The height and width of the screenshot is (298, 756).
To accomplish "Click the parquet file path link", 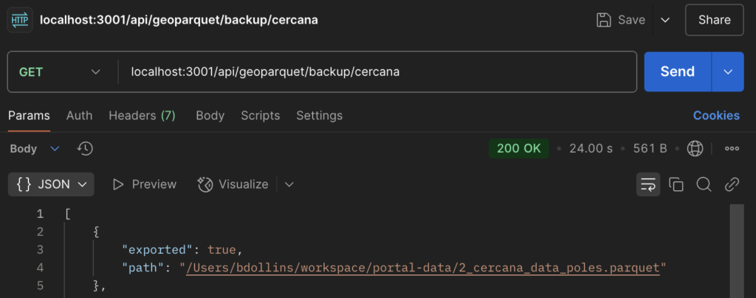I will tap(423, 268).
